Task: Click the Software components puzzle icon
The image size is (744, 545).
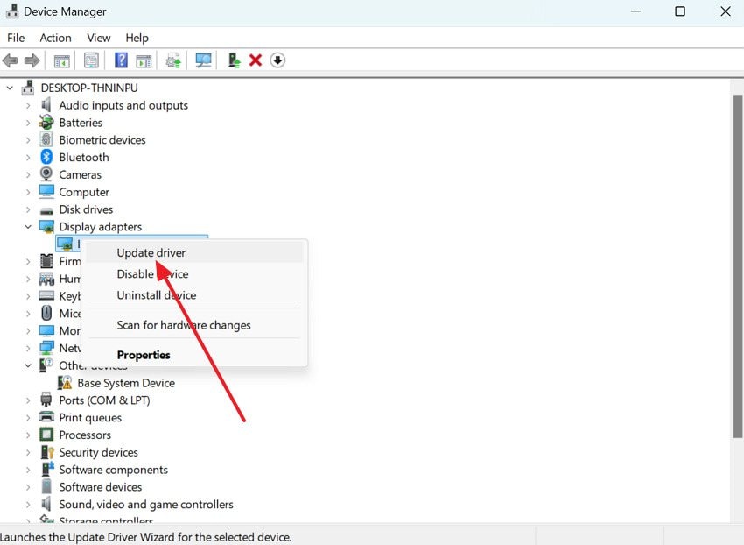Action: click(47, 469)
